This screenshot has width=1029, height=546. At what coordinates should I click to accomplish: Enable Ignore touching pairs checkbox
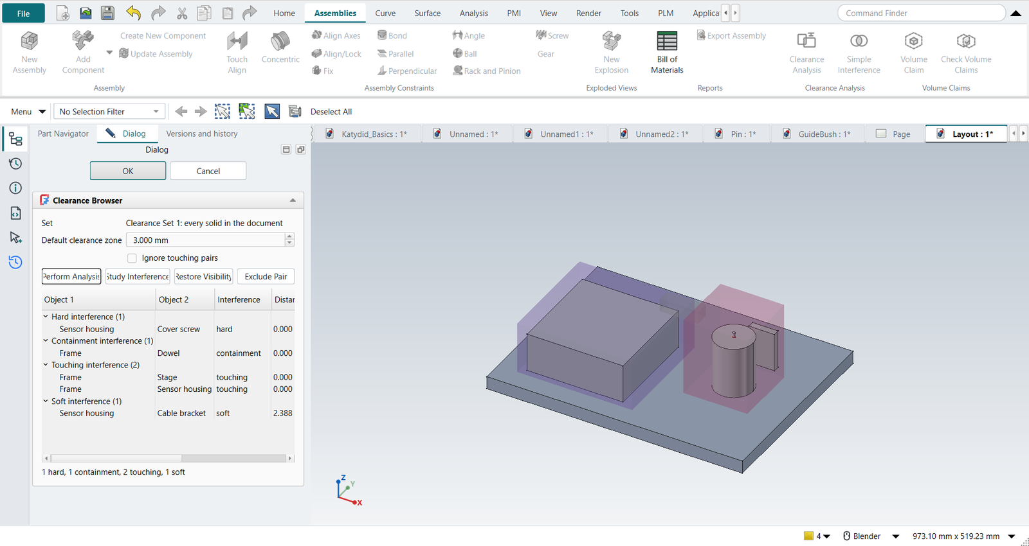pyautogui.click(x=132, y=258)
